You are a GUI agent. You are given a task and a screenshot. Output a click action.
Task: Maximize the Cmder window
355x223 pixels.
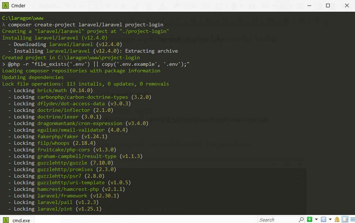coord(328,5)
